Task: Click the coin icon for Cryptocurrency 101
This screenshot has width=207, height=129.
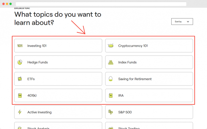Action: pyautogui.click(x=111, y=46)
